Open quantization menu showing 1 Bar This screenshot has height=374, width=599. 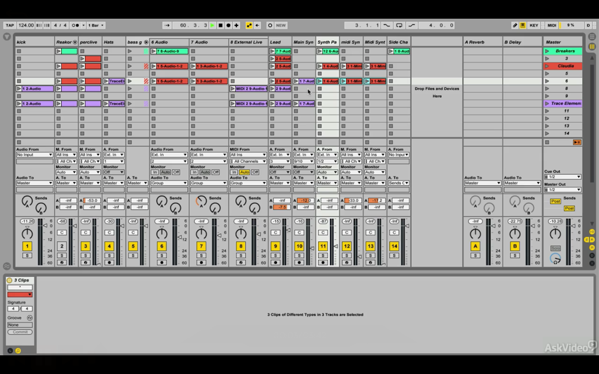[96, 25]
